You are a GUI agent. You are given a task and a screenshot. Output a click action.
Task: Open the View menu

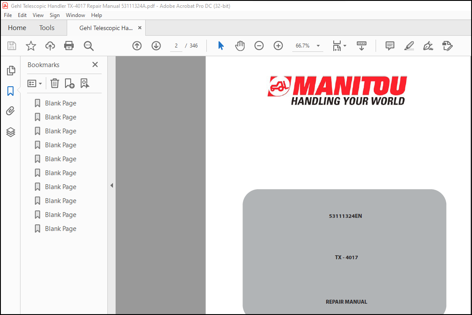(38, 15)
